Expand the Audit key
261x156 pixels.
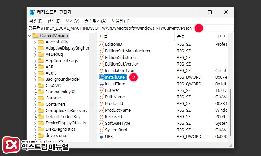point(35,73)
